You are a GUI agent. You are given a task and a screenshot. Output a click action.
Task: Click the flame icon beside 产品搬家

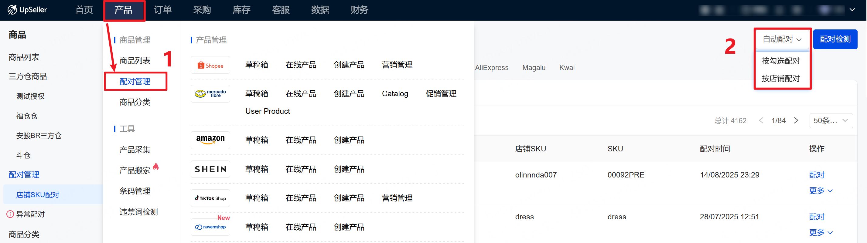pyautogui.click(x=156, y=166)
